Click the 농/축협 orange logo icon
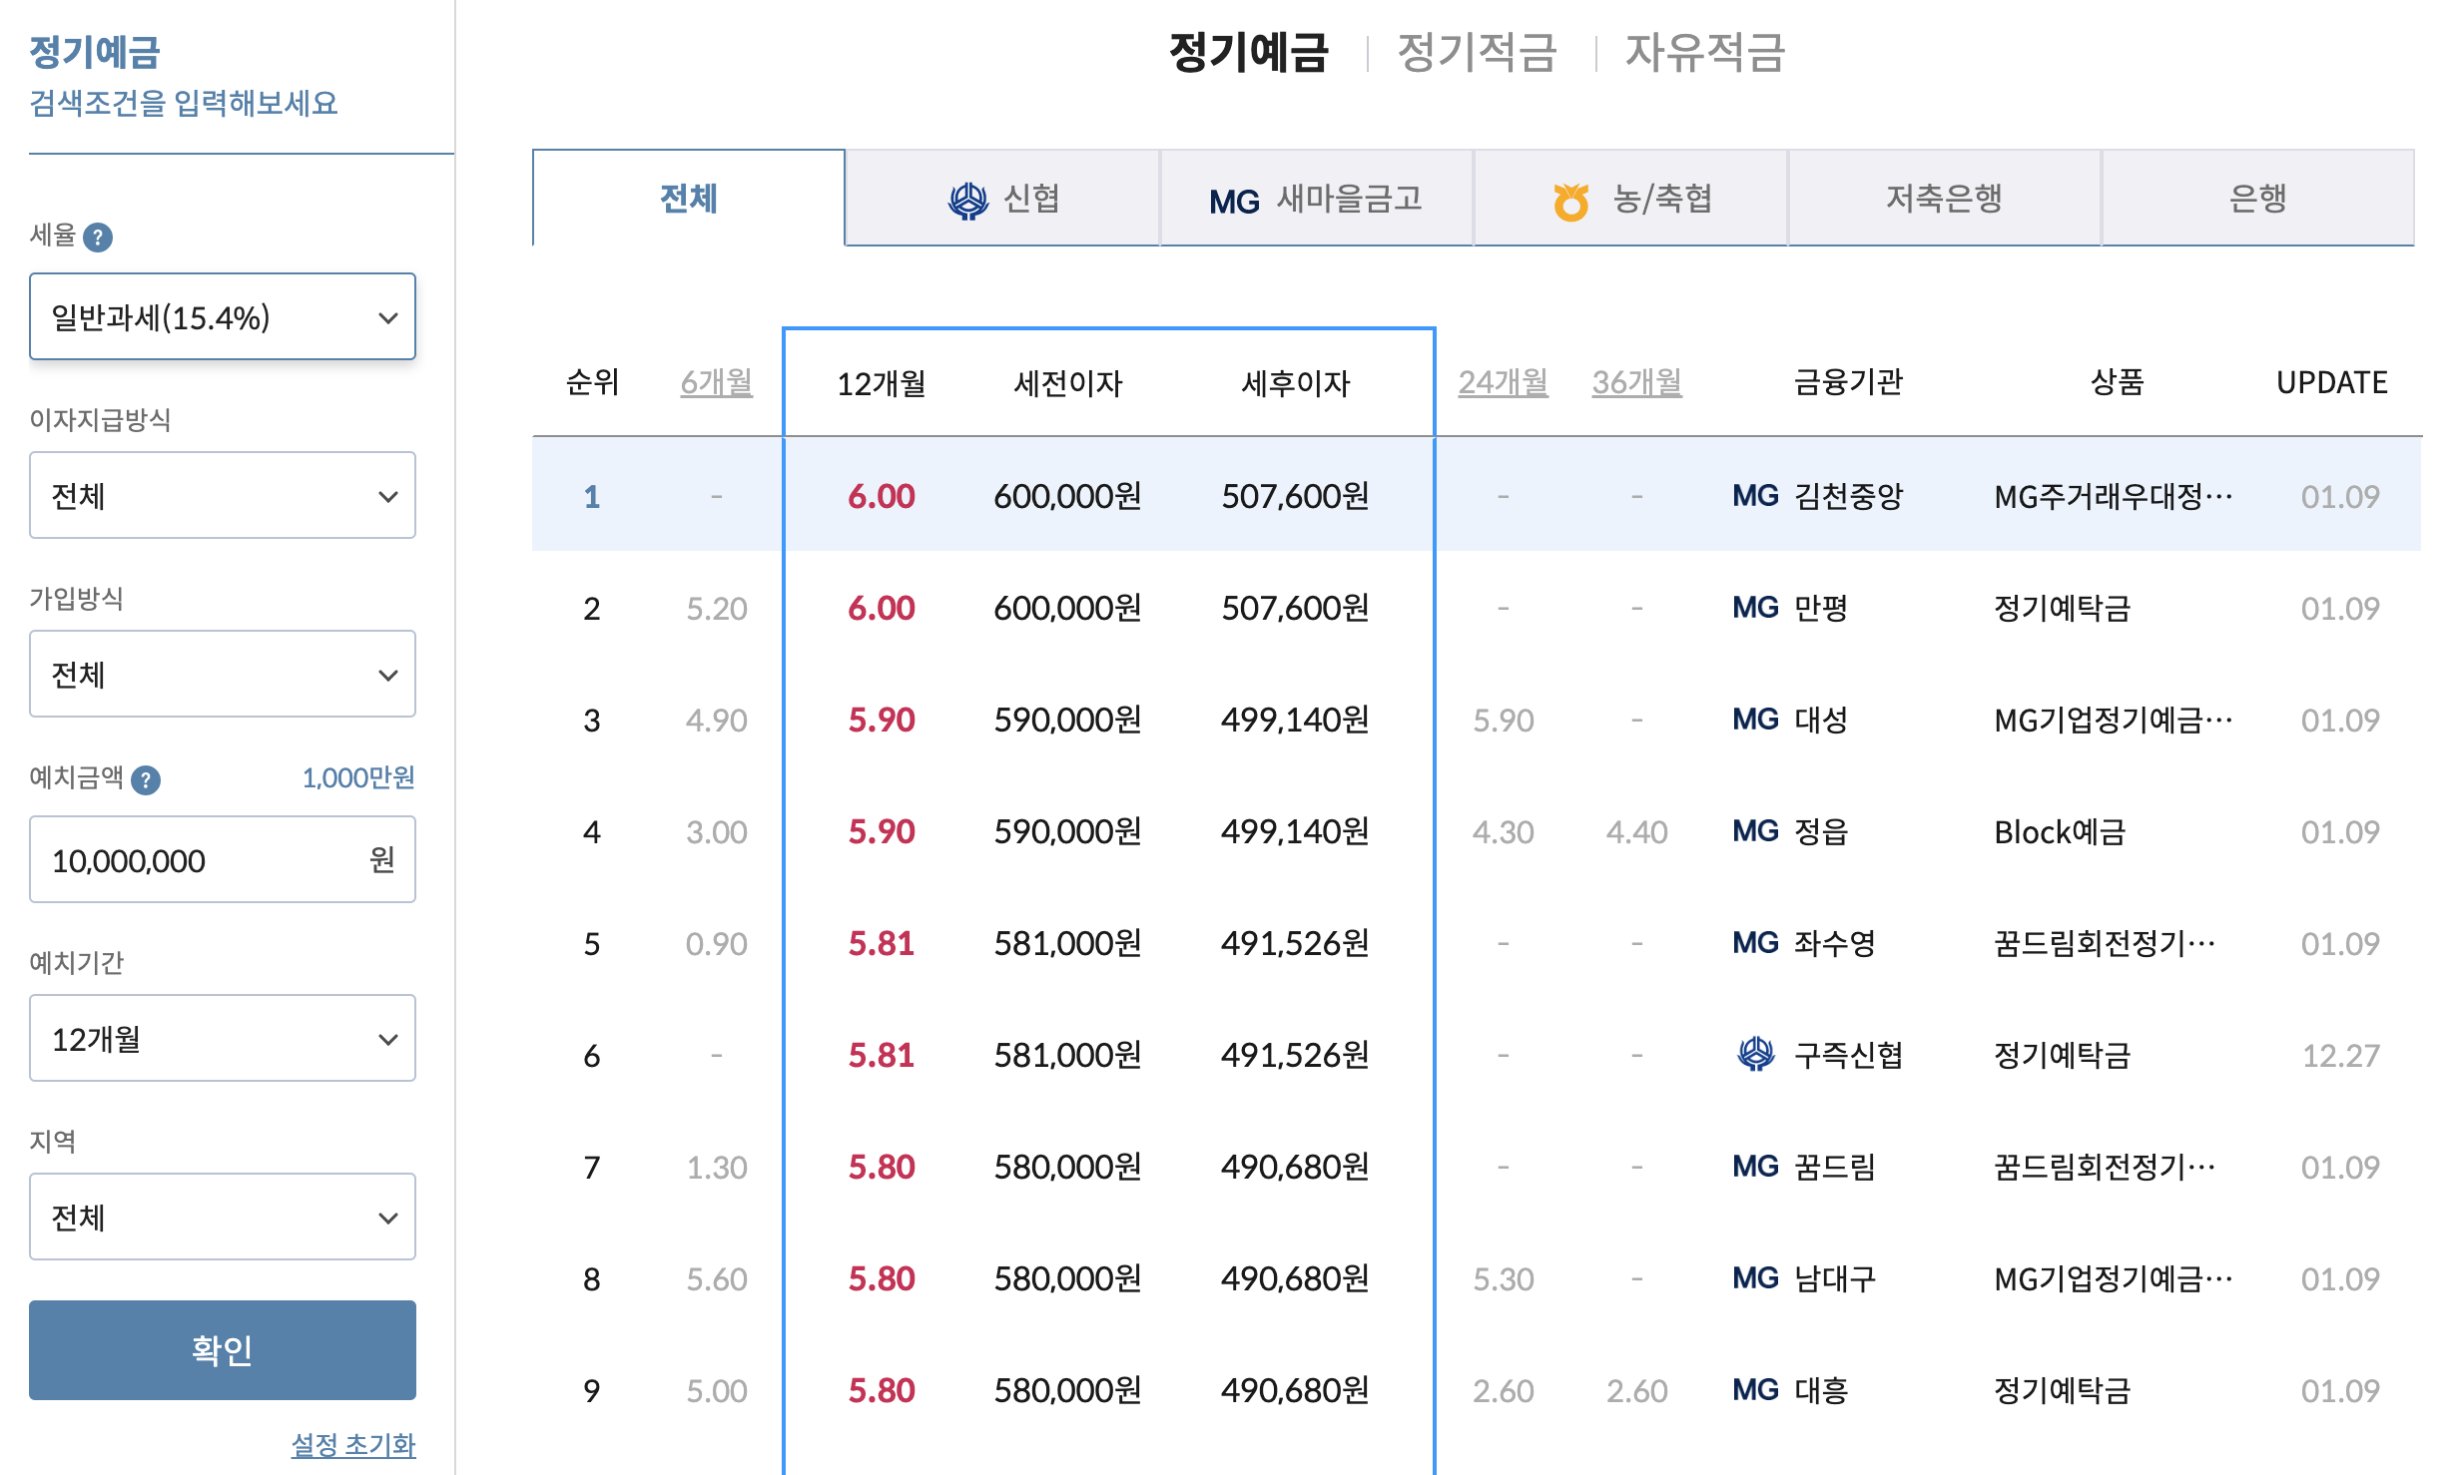 point(1570,202)
